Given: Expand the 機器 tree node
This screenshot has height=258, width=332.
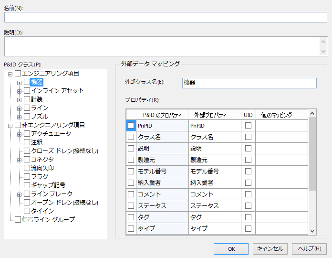Looking at the screenshot, I should coord(20,82).
